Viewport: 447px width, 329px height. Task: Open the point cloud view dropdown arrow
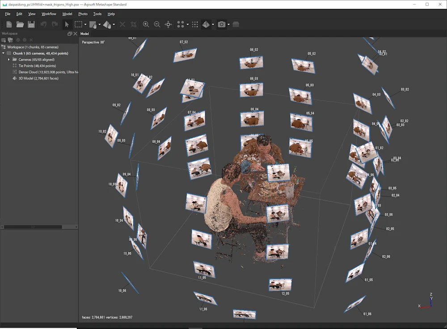point(188,25)
